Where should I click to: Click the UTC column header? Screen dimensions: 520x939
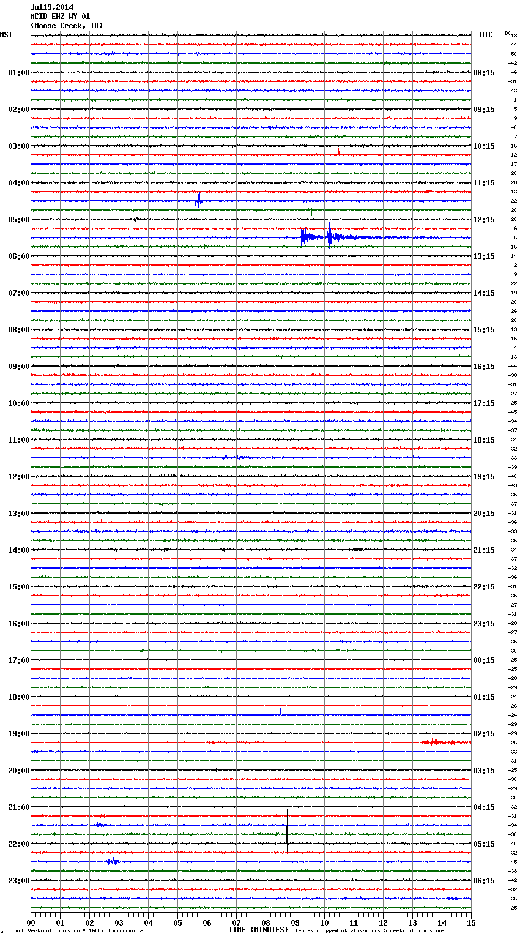486,35
